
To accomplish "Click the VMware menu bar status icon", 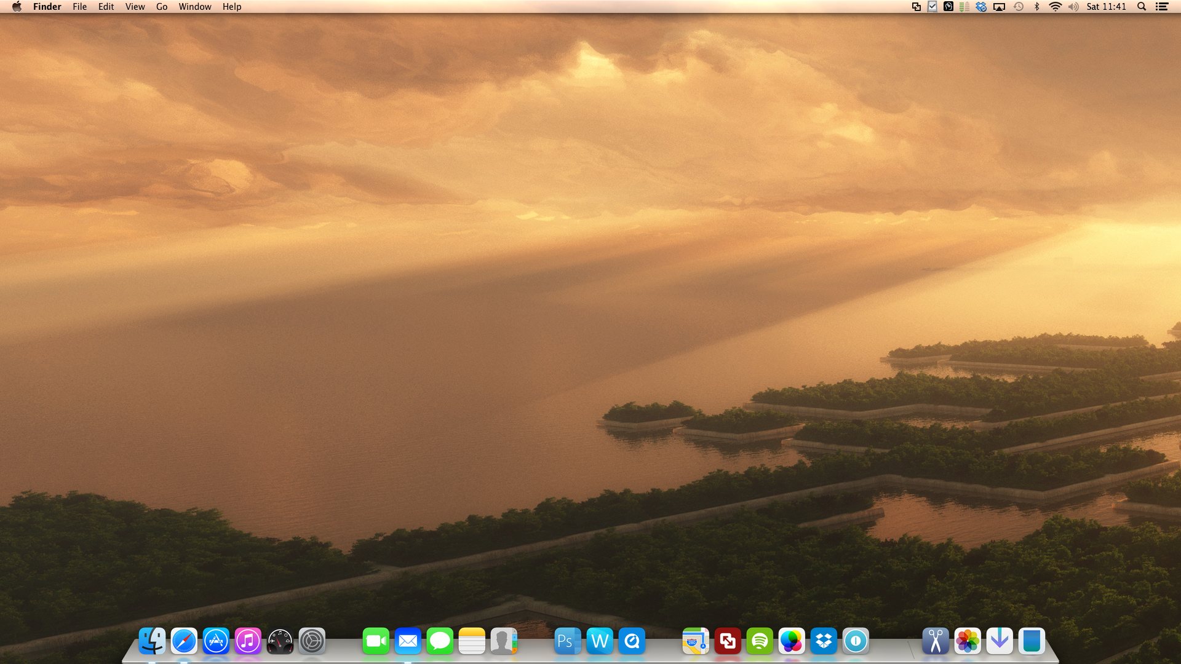I will [917, 7].
